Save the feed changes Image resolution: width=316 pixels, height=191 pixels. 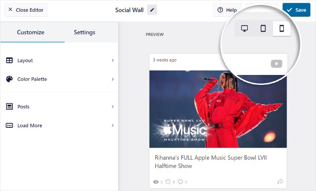pyautogui.click(x=296, y=10)
